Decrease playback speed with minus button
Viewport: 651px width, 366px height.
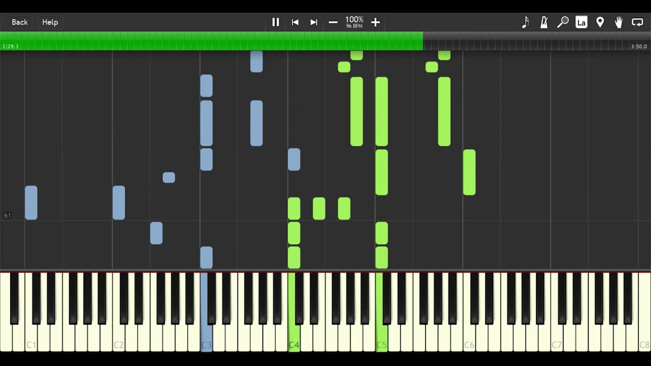click(x=333, y=22)
